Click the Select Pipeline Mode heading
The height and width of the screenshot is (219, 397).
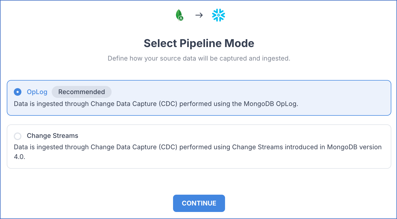(x=199, y=43)
